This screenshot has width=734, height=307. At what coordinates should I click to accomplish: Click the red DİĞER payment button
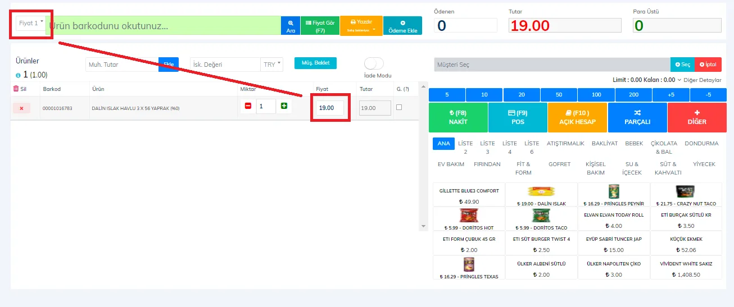(x=697, y=117)
